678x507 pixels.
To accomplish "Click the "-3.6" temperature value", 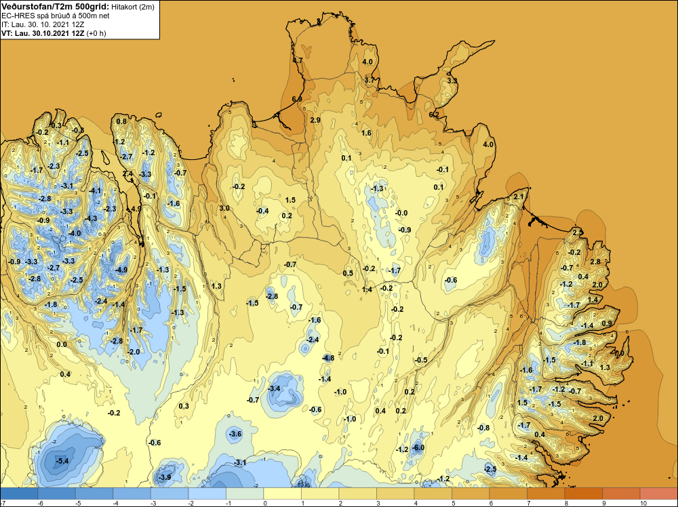I will pyautogui.click(x=235, y=434).
